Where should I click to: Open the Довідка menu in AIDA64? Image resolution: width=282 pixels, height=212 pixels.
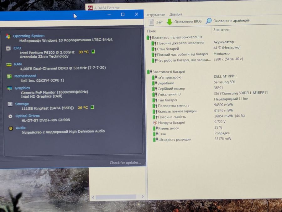pyautogui.click(x=175, y=14)
